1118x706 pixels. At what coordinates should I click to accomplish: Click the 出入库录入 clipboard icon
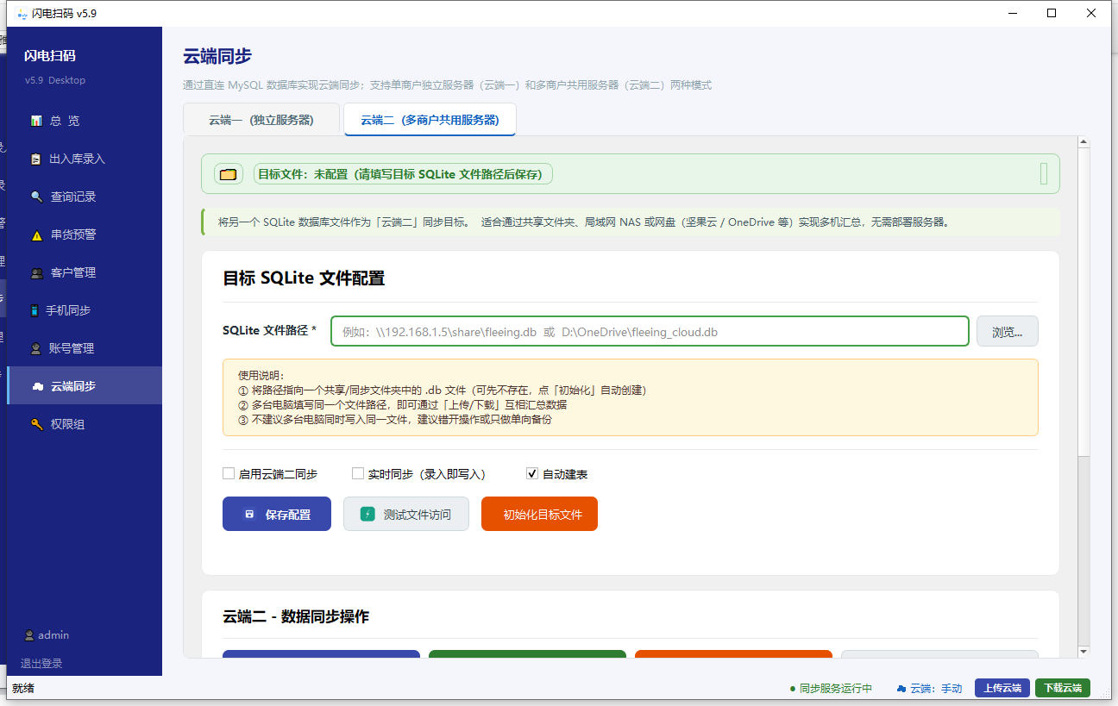click(x=36, y=159)
